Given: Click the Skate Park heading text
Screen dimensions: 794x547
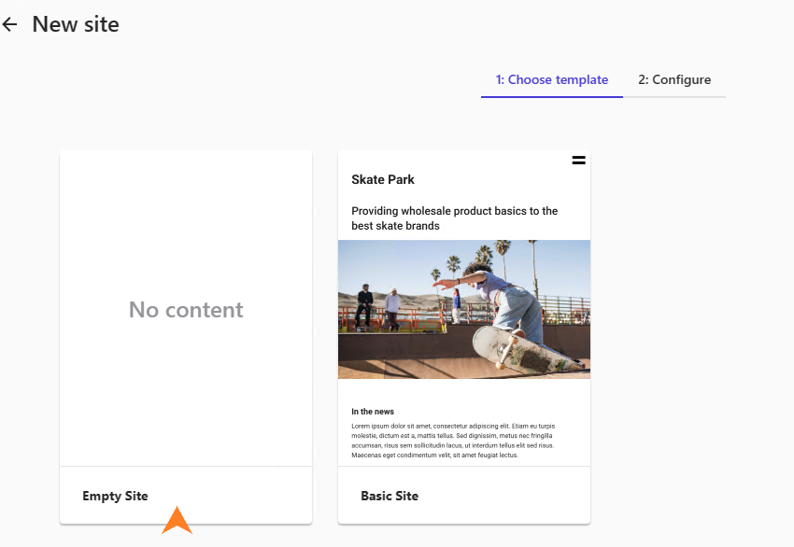Looking at the screenshot, I should pyautogui.click(x=383, y=179).
